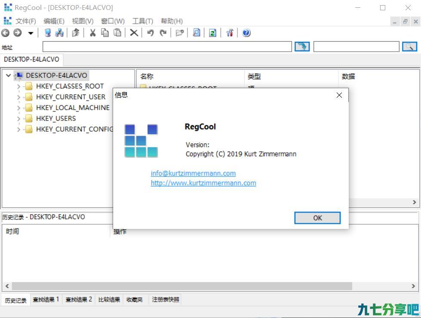Switch to the 比较结果 tab
This screenshot has width=421, height=318.
tap(109, 299)
